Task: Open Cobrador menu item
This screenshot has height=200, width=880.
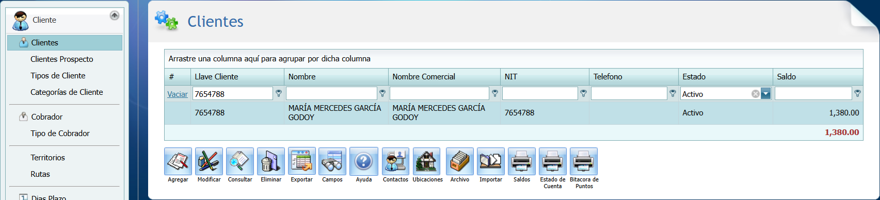Action: click(x=46, y=117)
